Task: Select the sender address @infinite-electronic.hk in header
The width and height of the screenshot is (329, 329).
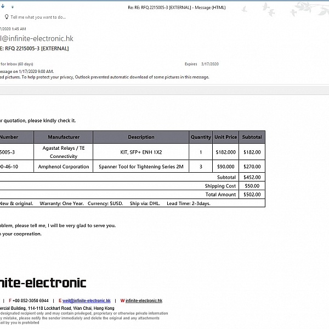Action: (37, 38)
